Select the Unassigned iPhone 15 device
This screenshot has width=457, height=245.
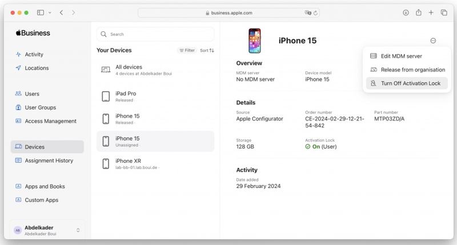coord(155,141)
